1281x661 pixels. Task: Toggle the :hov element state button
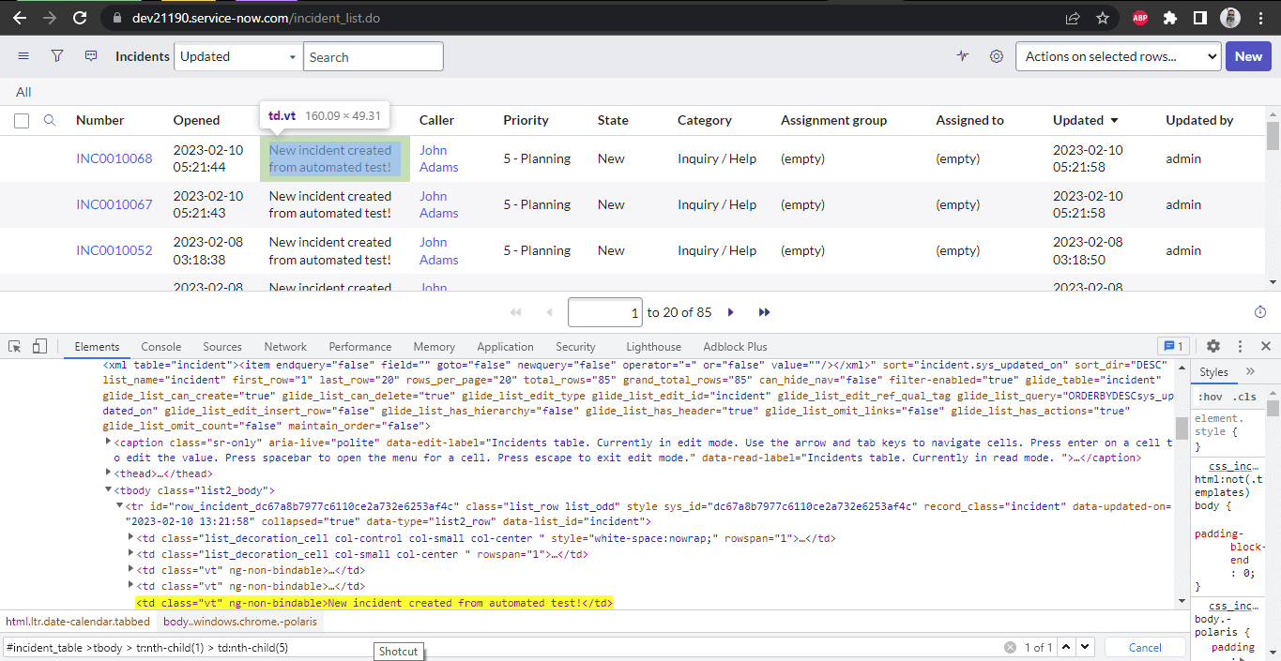coord(1210,397)
